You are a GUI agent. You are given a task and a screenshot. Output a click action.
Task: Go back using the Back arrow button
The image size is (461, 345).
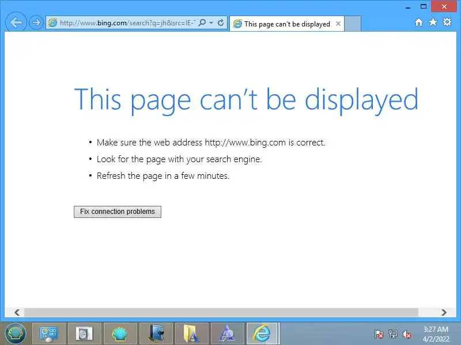[16, 22]
